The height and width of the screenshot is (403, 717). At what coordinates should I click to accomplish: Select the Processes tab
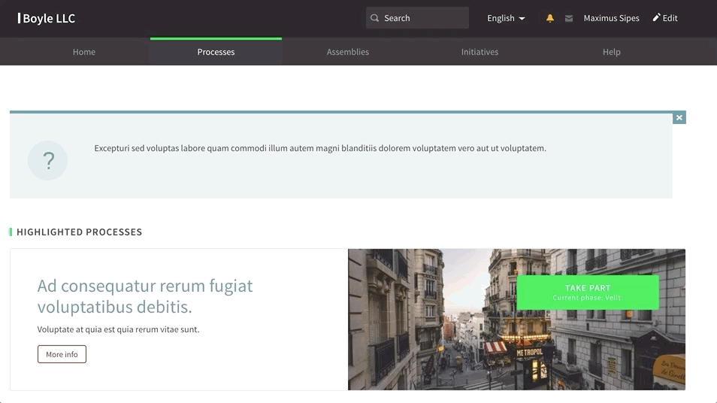(x=216, y=52)
